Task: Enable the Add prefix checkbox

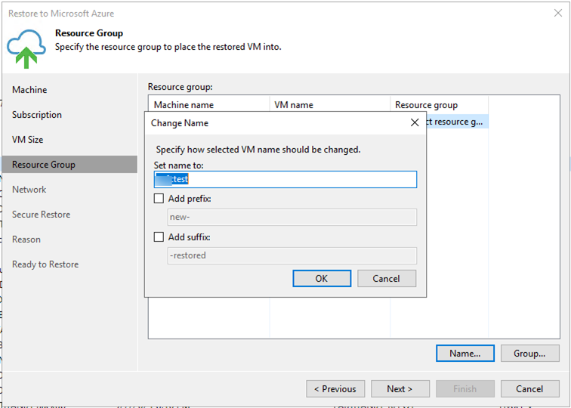Action: click(159, 199)
